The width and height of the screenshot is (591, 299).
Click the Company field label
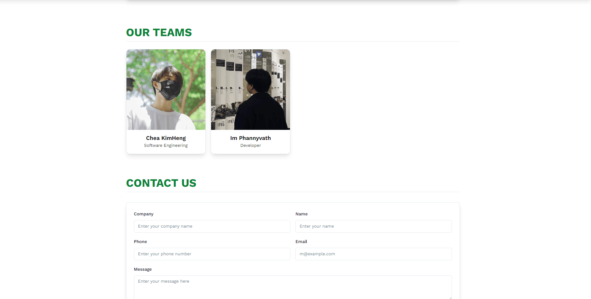(x=143, y=214)
